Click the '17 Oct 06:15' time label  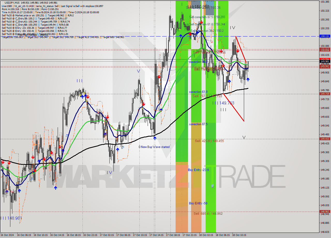coord(123,235)
